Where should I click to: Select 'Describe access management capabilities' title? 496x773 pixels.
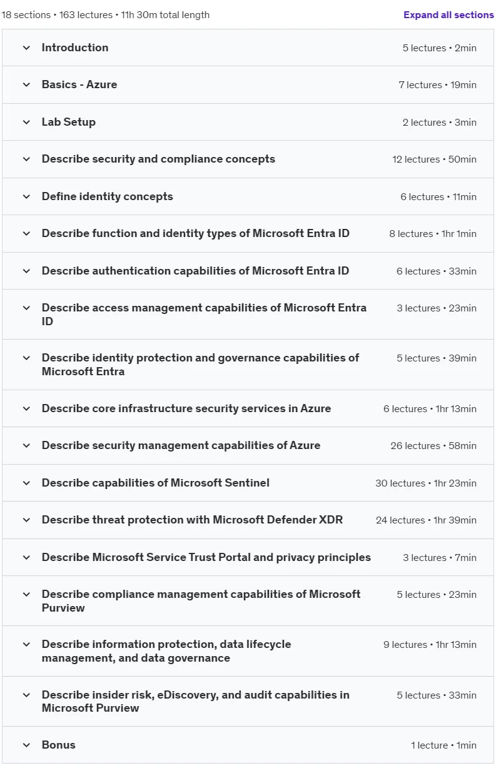click(205, 315)
